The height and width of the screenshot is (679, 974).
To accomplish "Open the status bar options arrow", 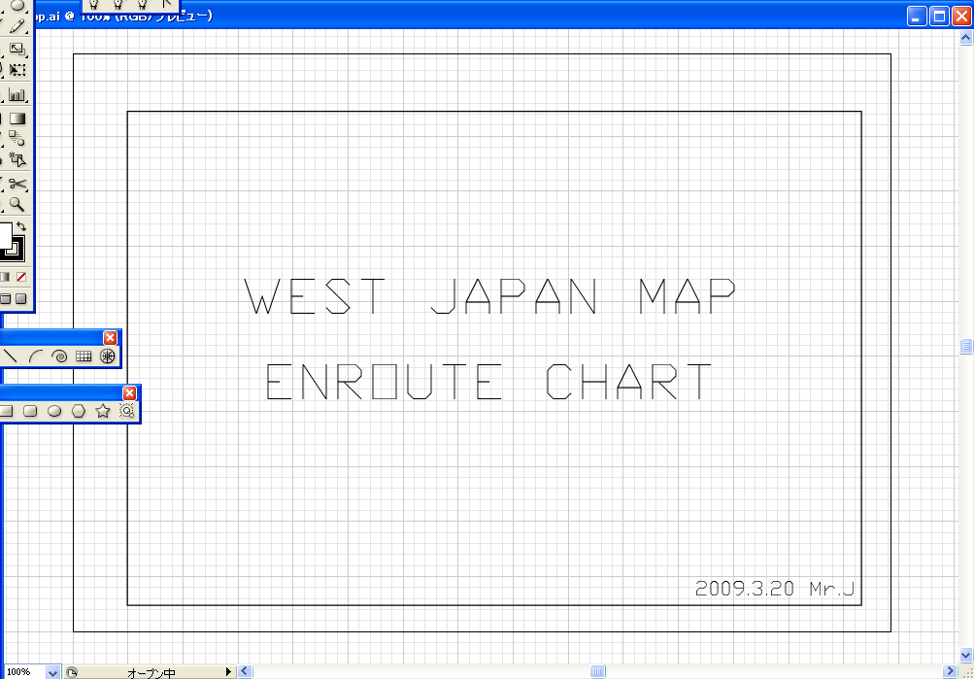I will coord(228,671).
